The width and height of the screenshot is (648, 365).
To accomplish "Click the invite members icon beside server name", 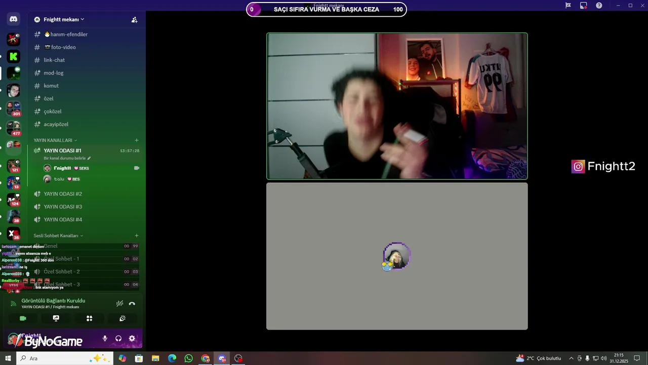I will pos(134,20).
